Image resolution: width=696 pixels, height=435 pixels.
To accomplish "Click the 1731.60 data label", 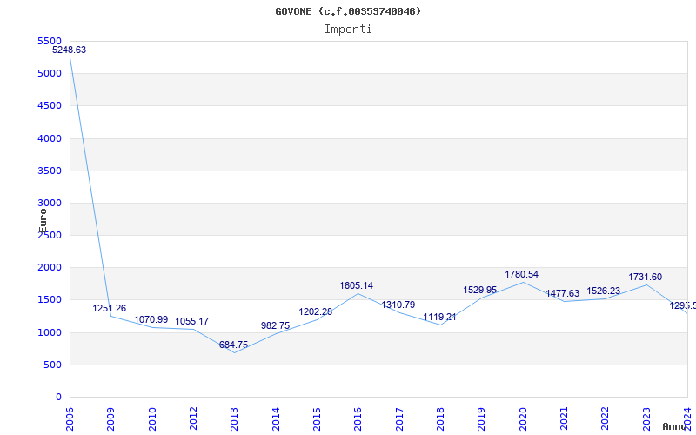I will click(645, 278).
